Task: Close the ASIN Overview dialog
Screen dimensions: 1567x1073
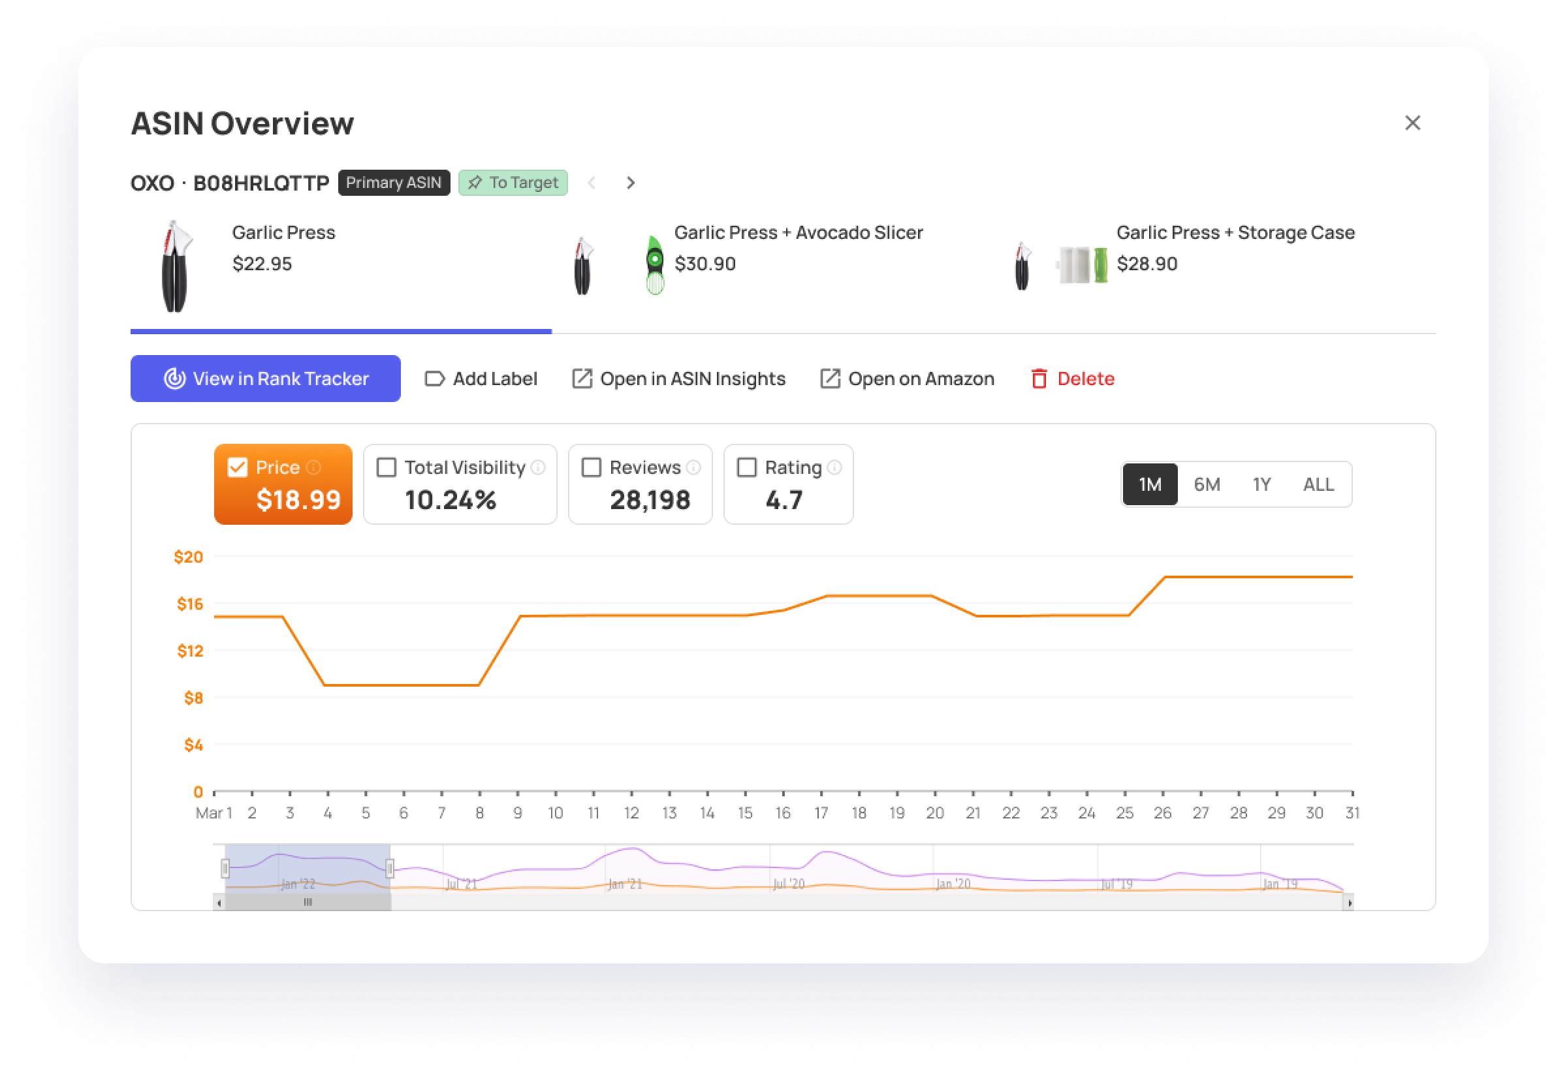Action: click(x=1412, y=123)
